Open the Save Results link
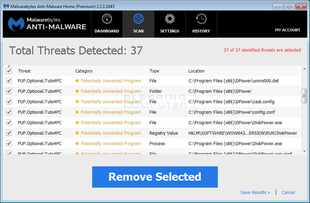 tap(255, 192)
